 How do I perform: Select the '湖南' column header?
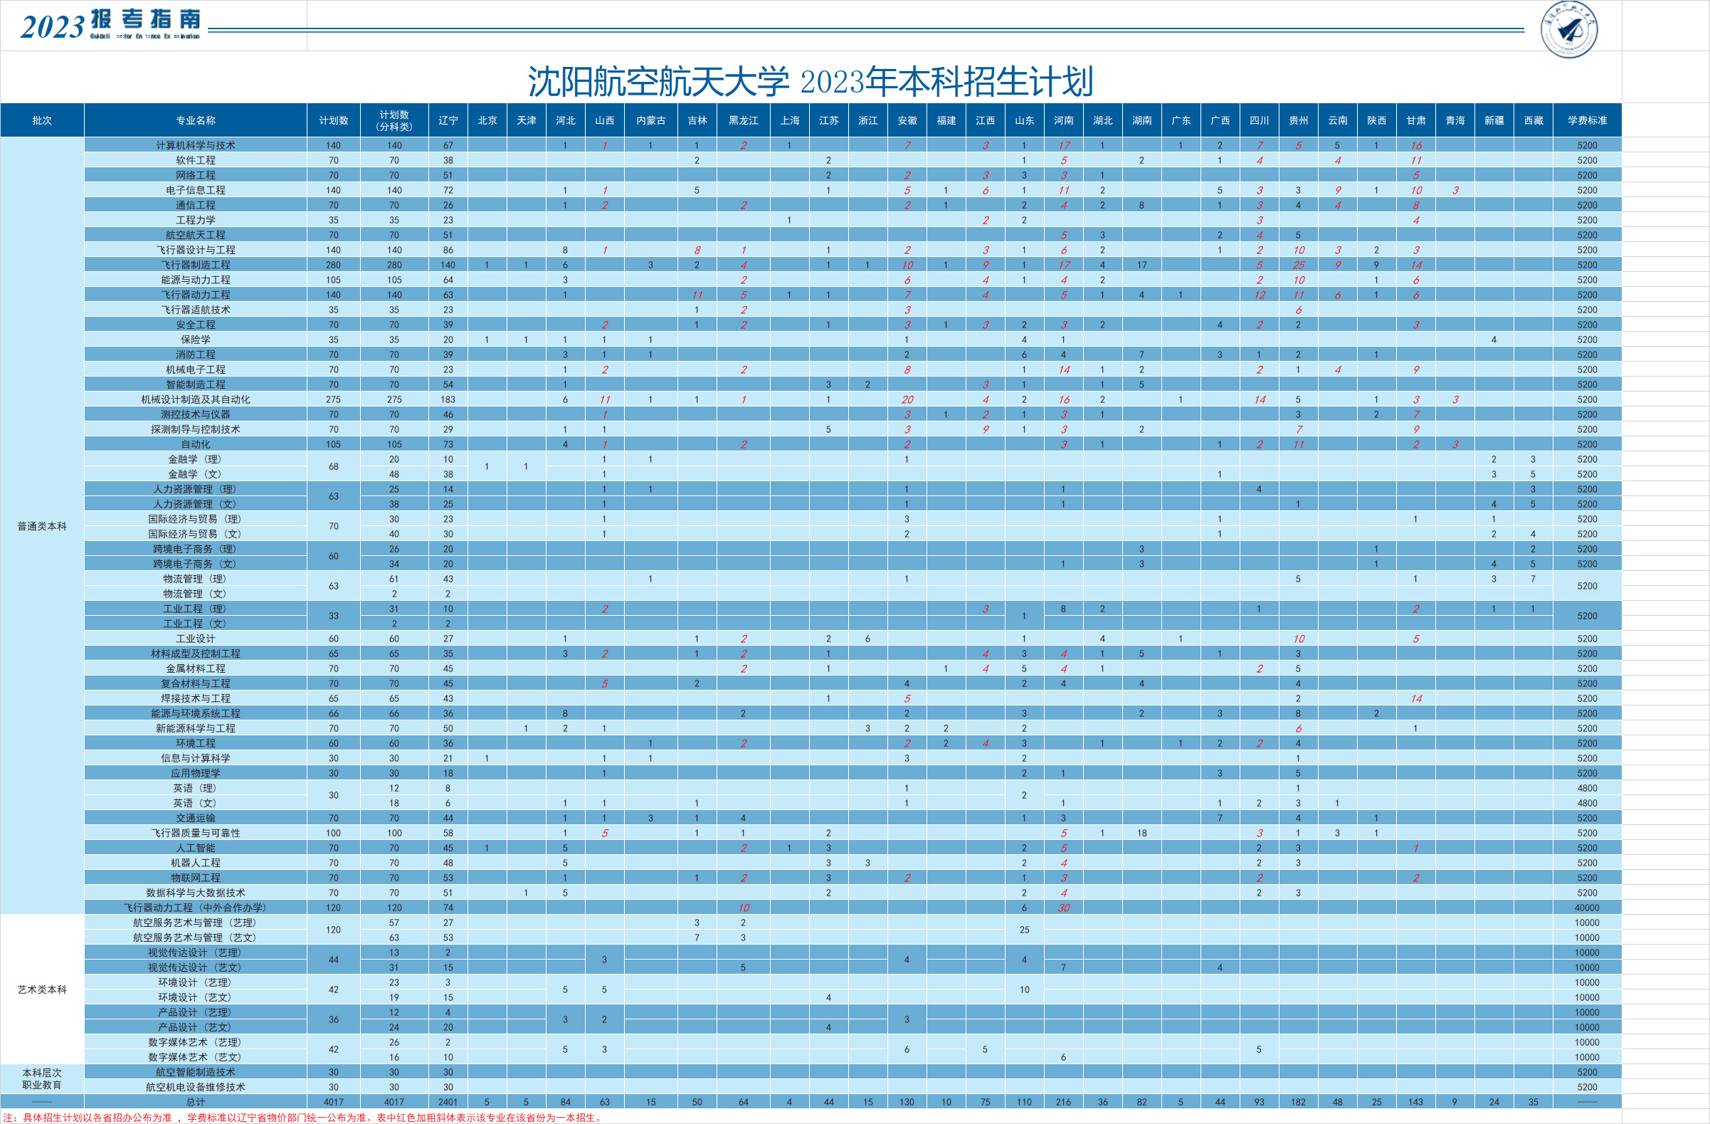coord(1141,120)
